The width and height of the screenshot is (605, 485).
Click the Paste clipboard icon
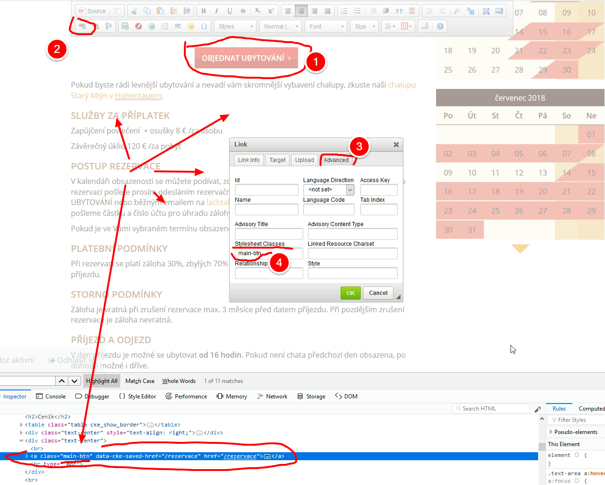click(160, 11)
